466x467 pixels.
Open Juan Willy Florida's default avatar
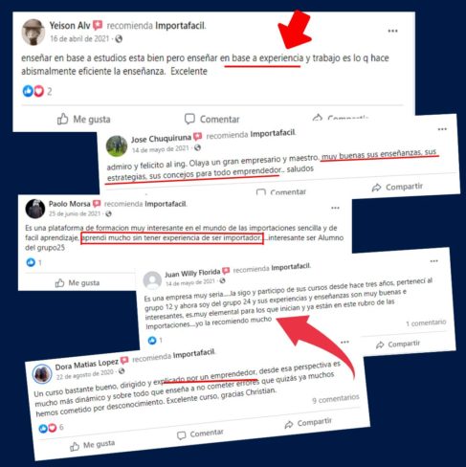(x=152, y=280)
